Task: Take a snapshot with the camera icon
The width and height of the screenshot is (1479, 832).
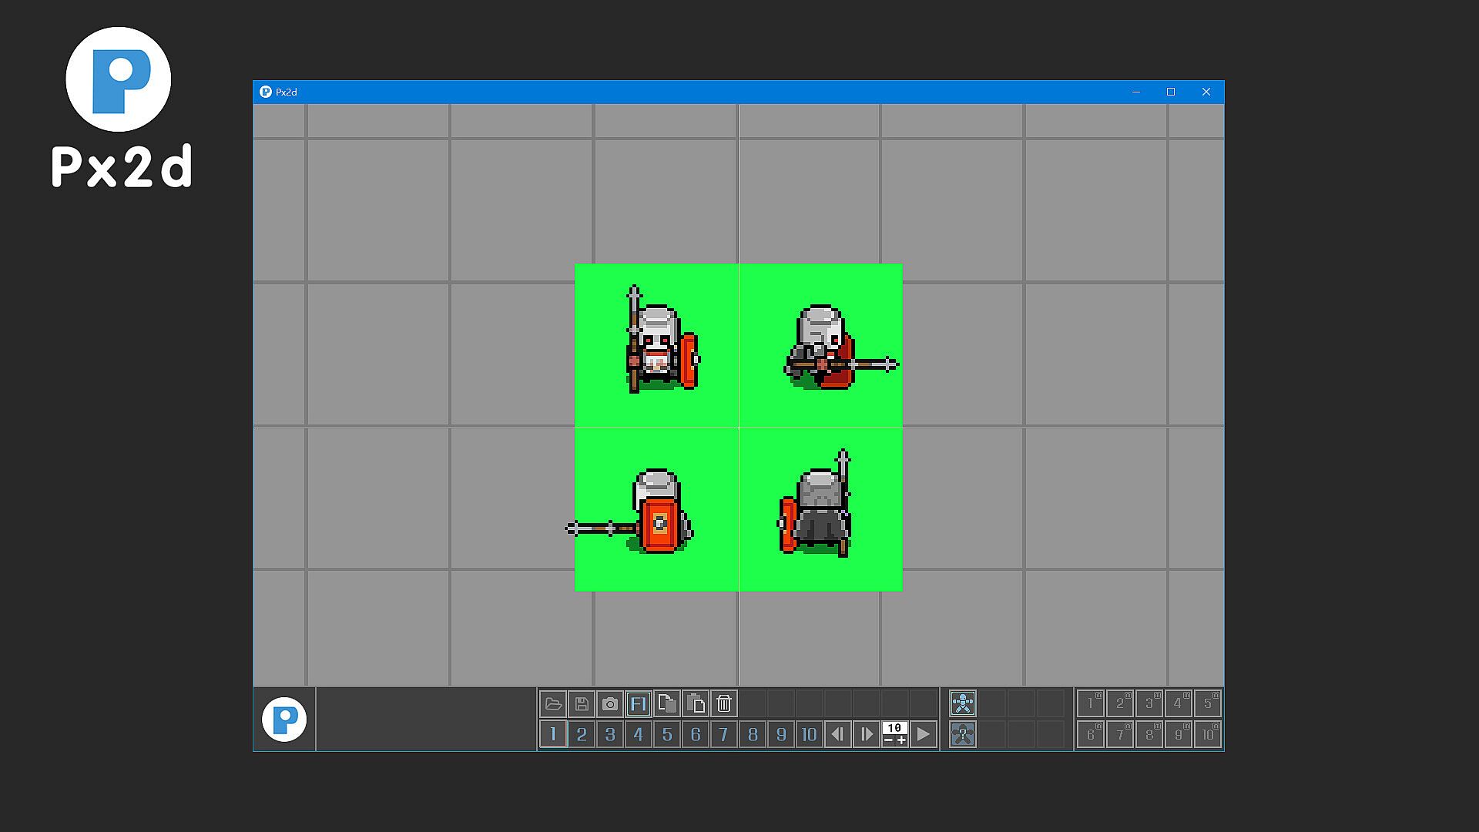Action: (610, 704)
